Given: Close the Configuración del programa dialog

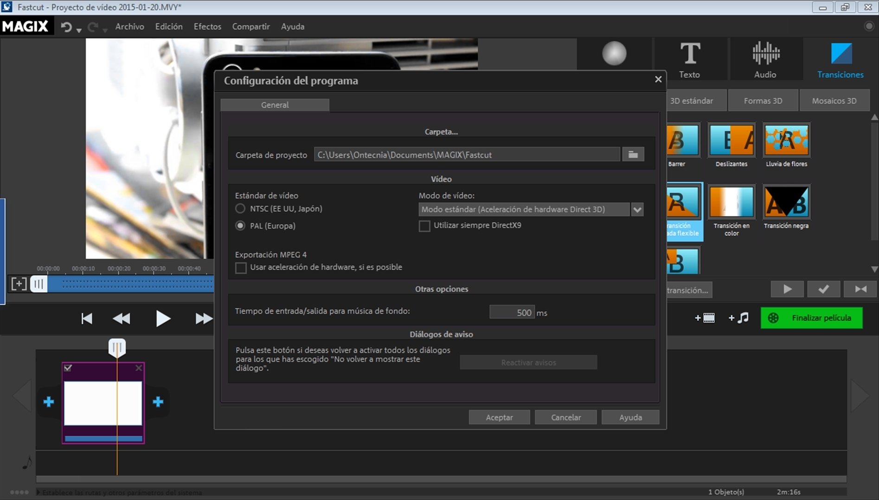Looking at the screenshot, I should tap(658, 79).
